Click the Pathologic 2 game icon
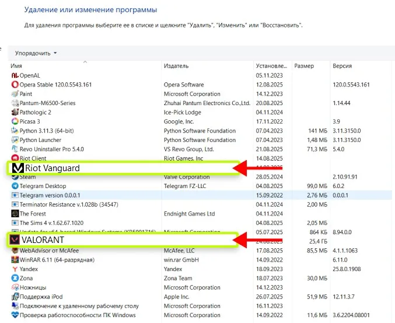This screenshot has height=323, width=395. click(15, 112)
